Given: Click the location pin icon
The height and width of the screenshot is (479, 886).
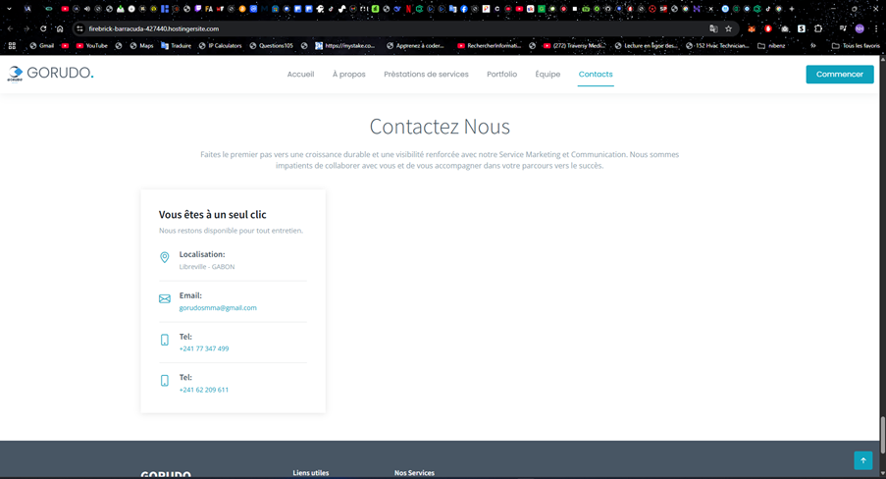Looking at the screenshot, I should (x=165, y=257).
